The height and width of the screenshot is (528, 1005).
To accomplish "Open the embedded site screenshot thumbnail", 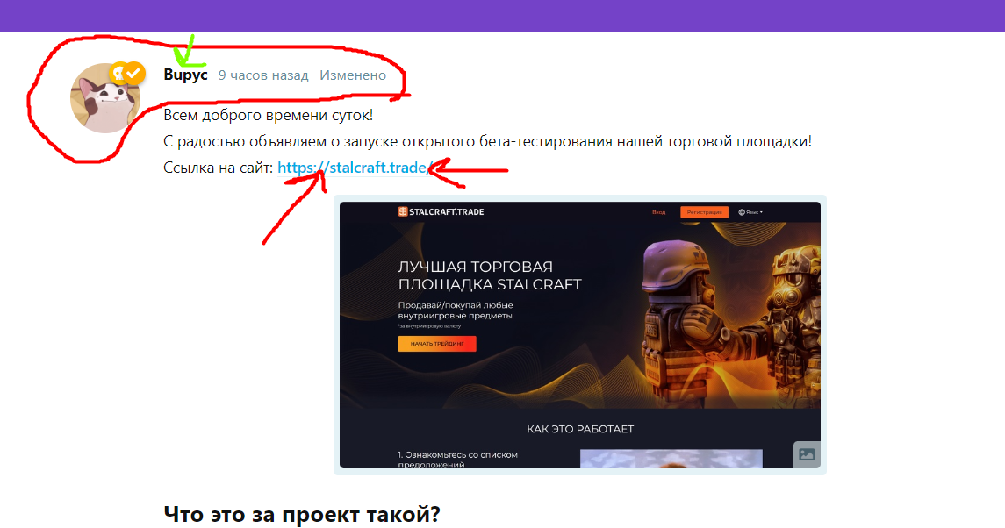I will click(x=580, y=335).
